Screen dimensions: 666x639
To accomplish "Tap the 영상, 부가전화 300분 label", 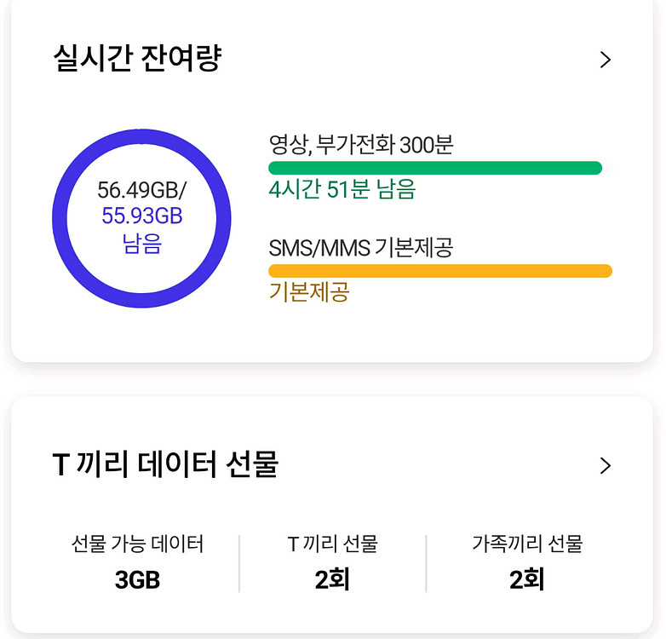I will click(x=360, y=145).
